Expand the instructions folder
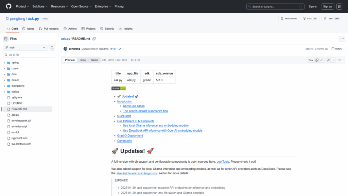This screenshot has width=348, height=196. (x=4, y=86)
